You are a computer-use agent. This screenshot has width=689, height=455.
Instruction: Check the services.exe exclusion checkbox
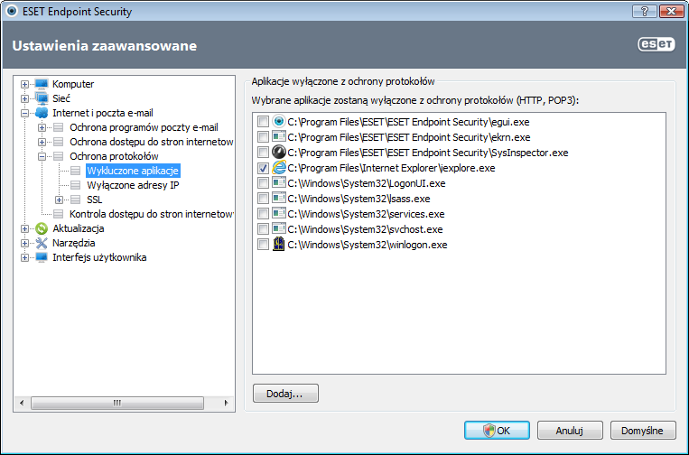tap(263, 214)
